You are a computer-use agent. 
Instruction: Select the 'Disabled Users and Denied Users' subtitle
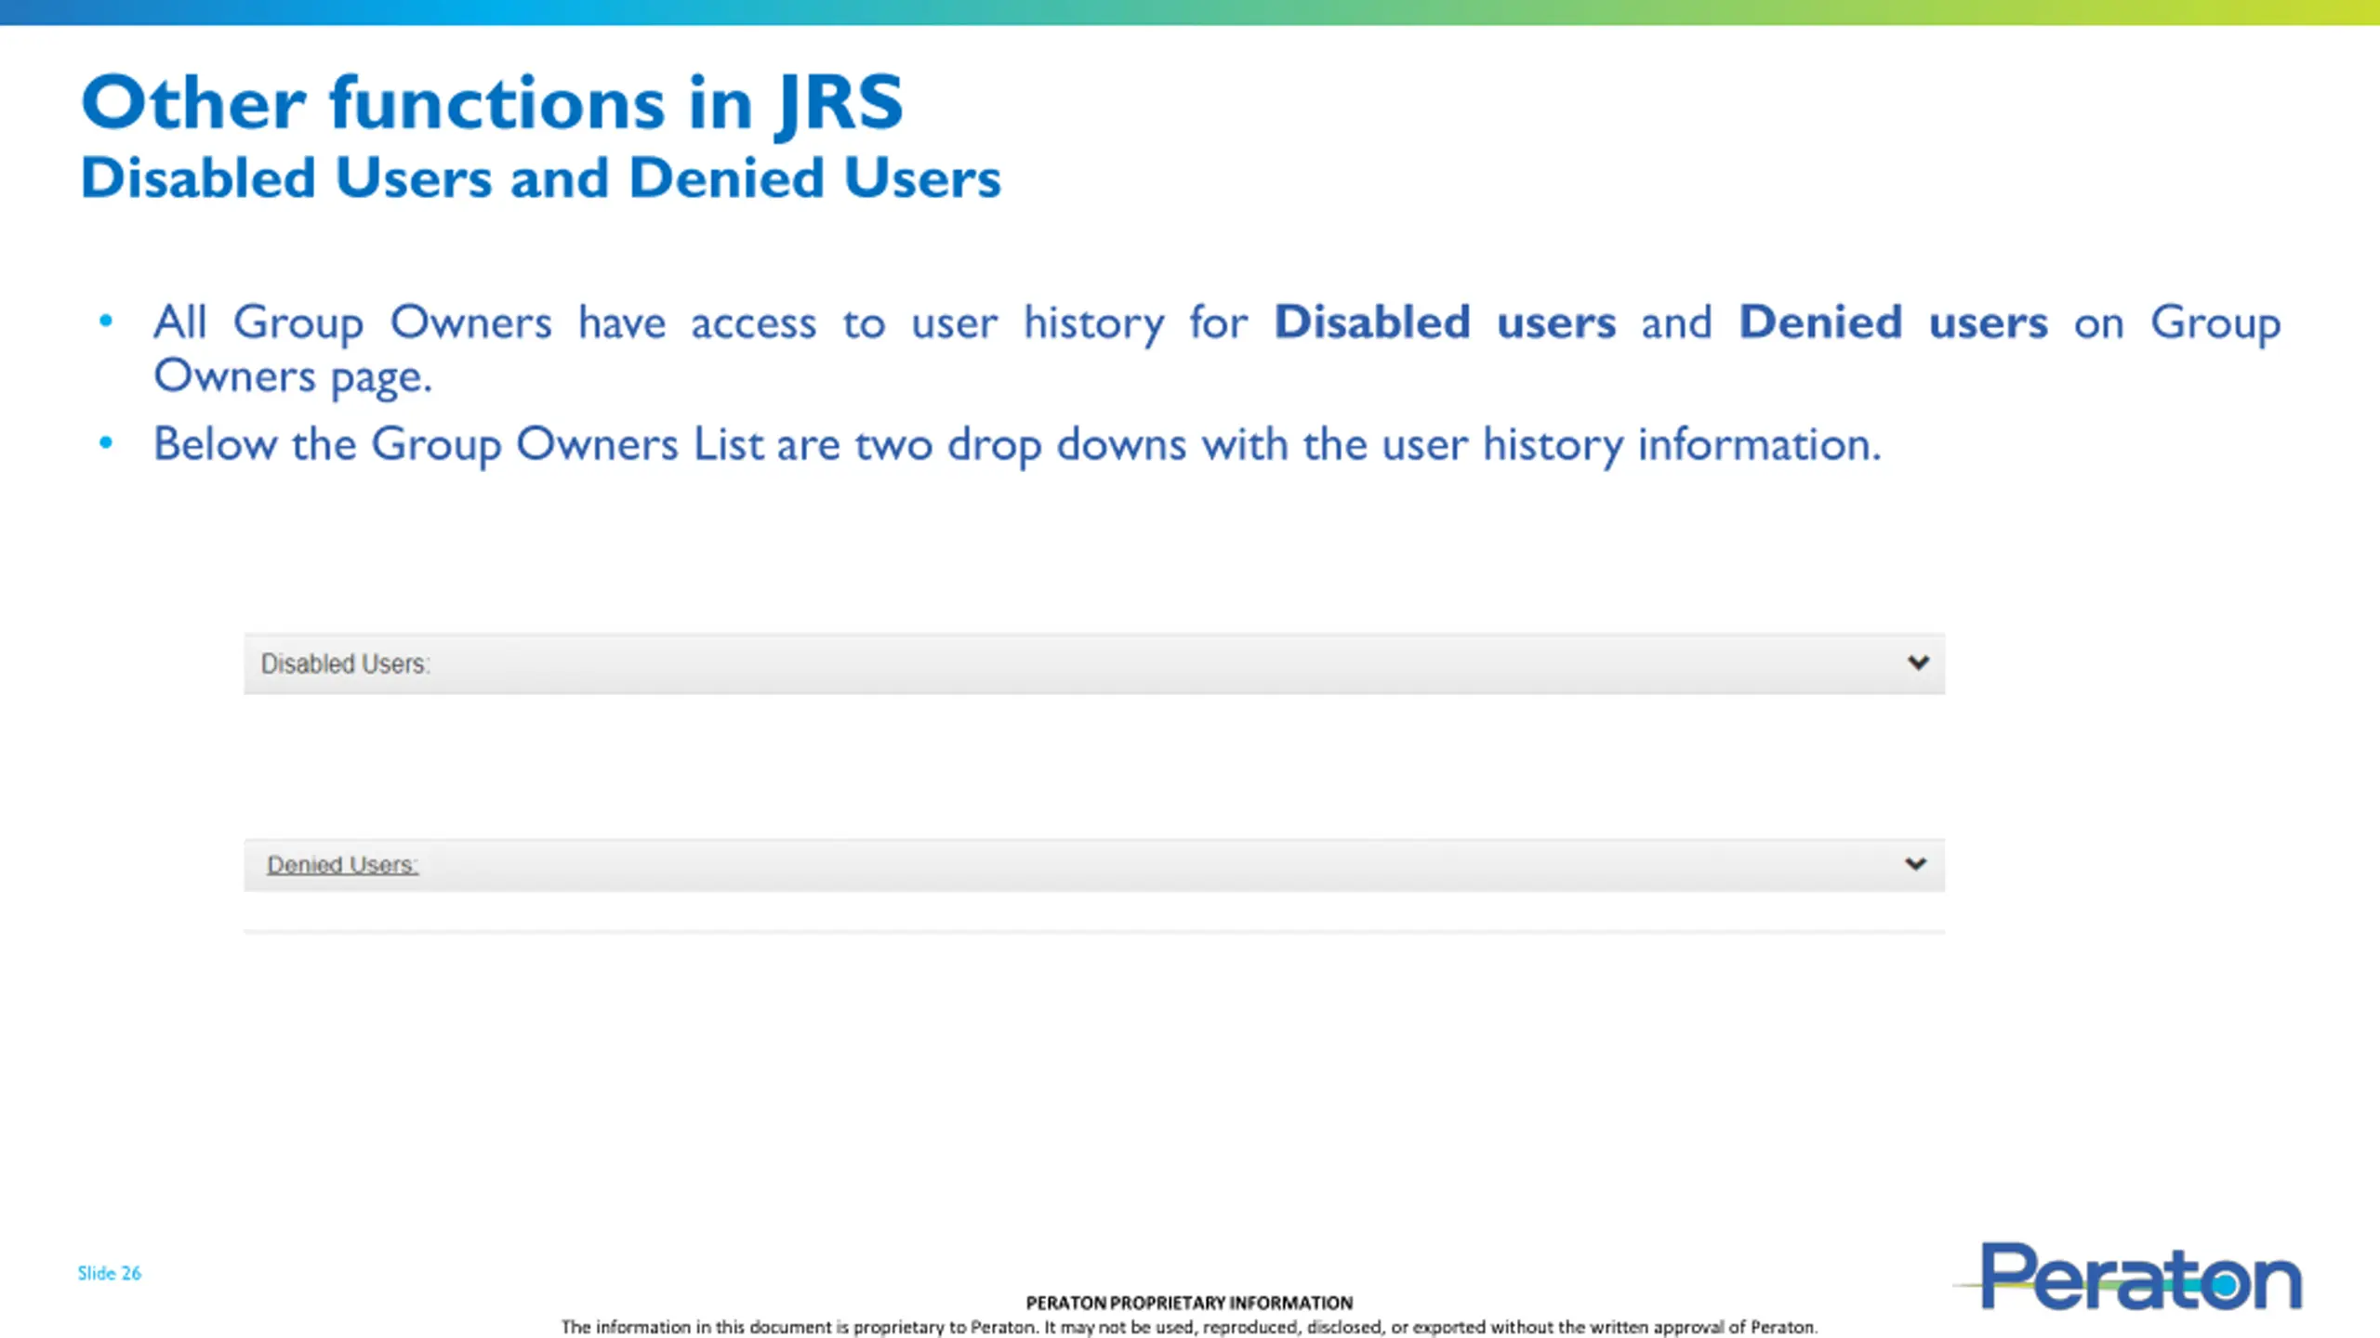(541, 177)
